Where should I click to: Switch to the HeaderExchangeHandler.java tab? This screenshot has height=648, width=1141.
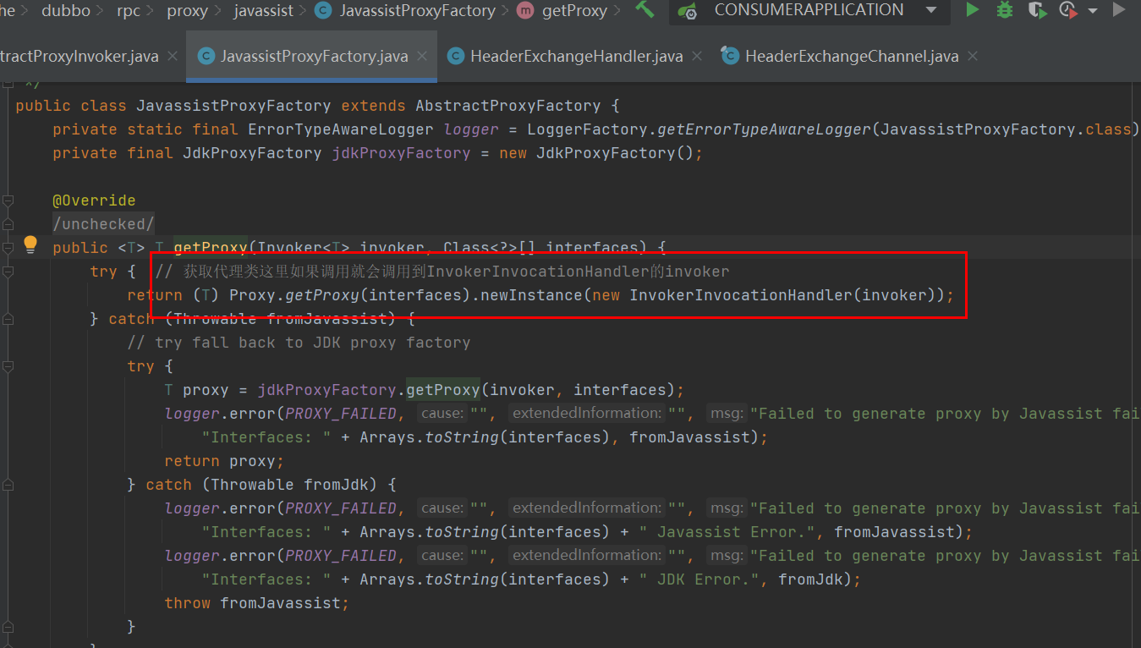pos(575,57)
